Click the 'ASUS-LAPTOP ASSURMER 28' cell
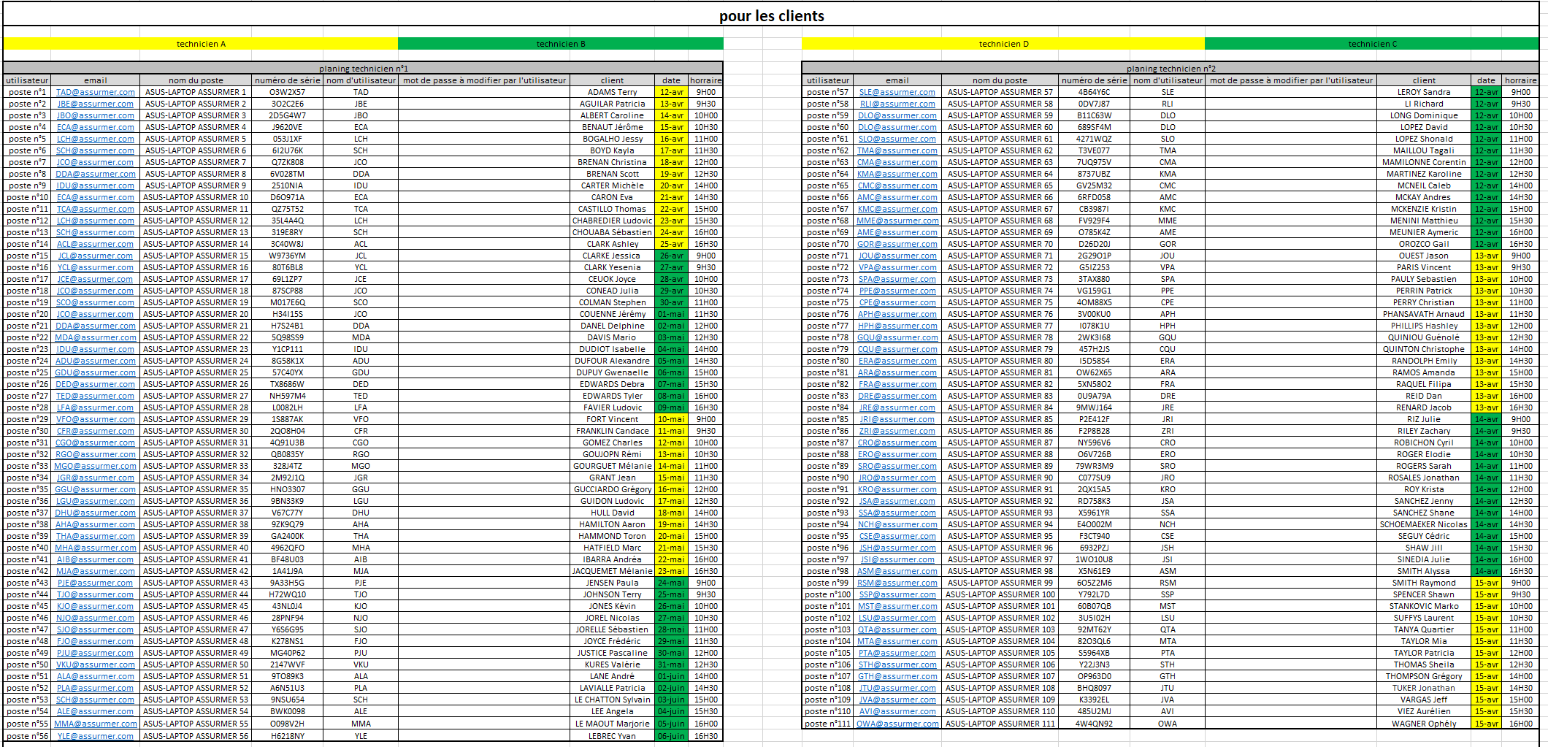The width and height of the screenshot is (1548, 747). (x=196, y=407)
